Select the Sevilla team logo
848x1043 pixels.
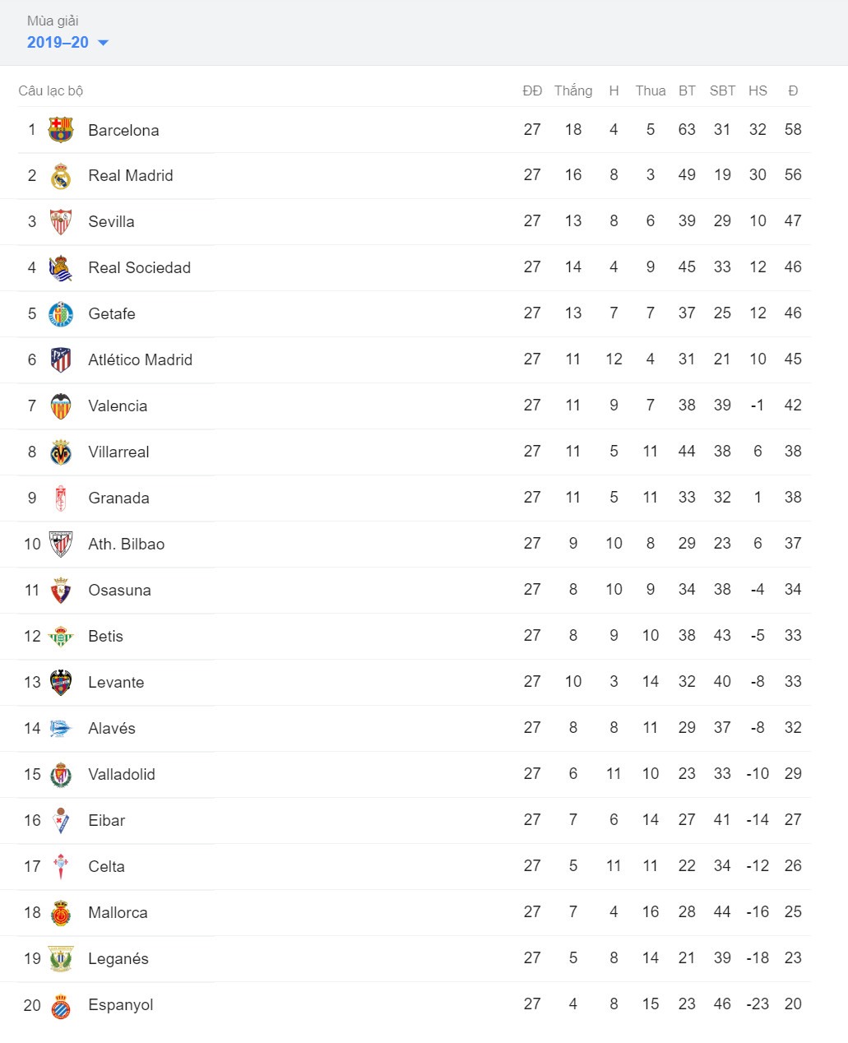click(61, 222)
